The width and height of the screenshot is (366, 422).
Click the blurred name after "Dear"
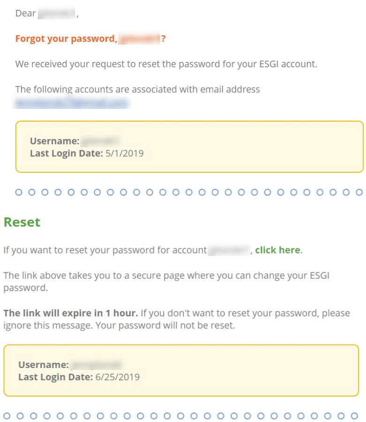tap(56, 13)
